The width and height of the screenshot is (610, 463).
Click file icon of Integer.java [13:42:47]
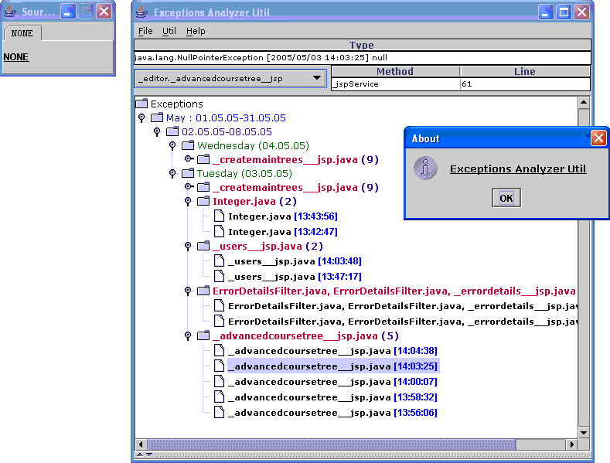pyautogui.click(x=219, y=232)
